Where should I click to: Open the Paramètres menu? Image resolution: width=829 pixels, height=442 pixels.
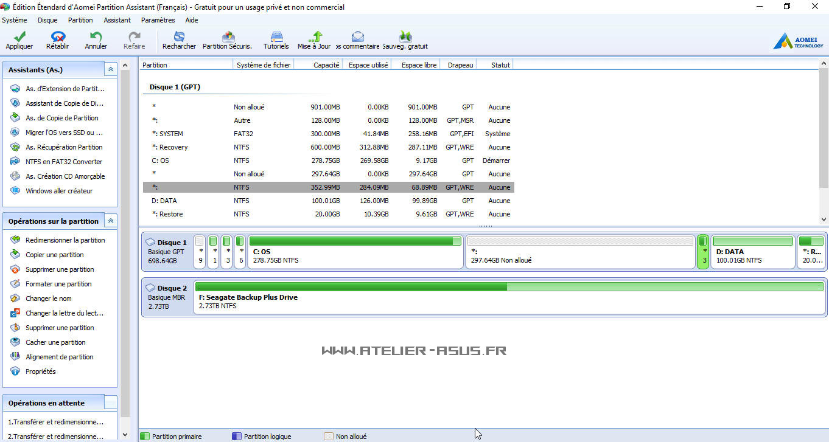[x=158, y=20]
